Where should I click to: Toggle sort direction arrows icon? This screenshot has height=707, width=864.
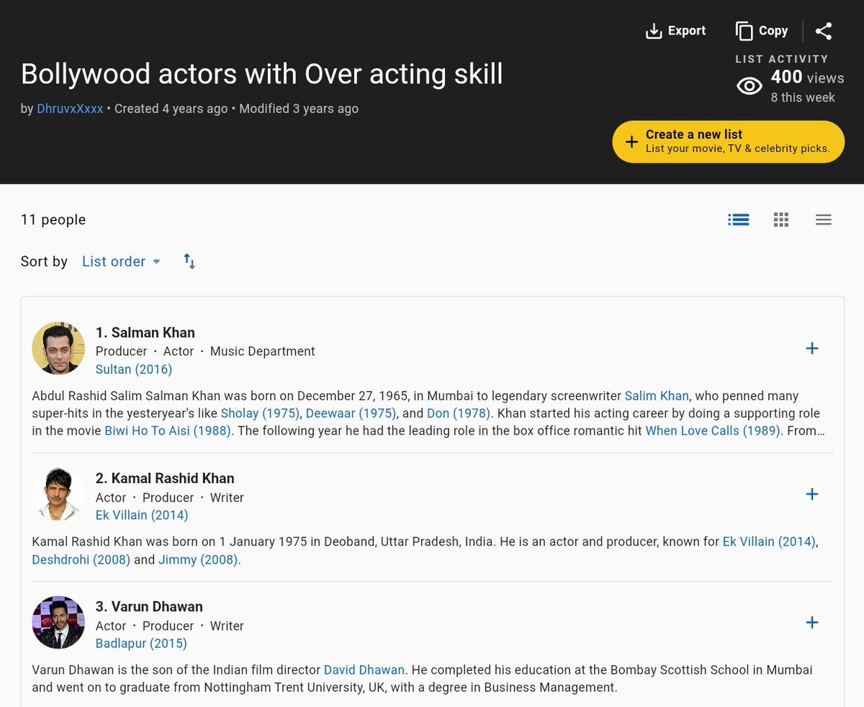(189, 261)
